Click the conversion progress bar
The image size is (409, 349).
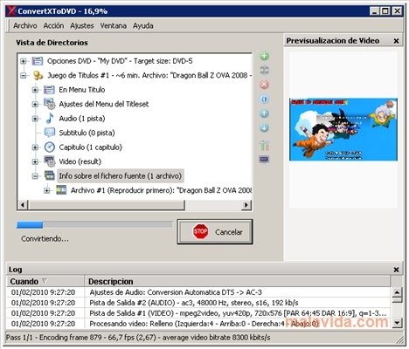pos(94,224)
